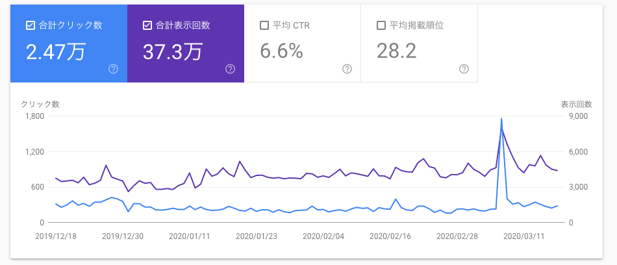Open help icon on 合計クリック数 card
The width and height of the screenshot is (617, 265).
tap(113, 69)
